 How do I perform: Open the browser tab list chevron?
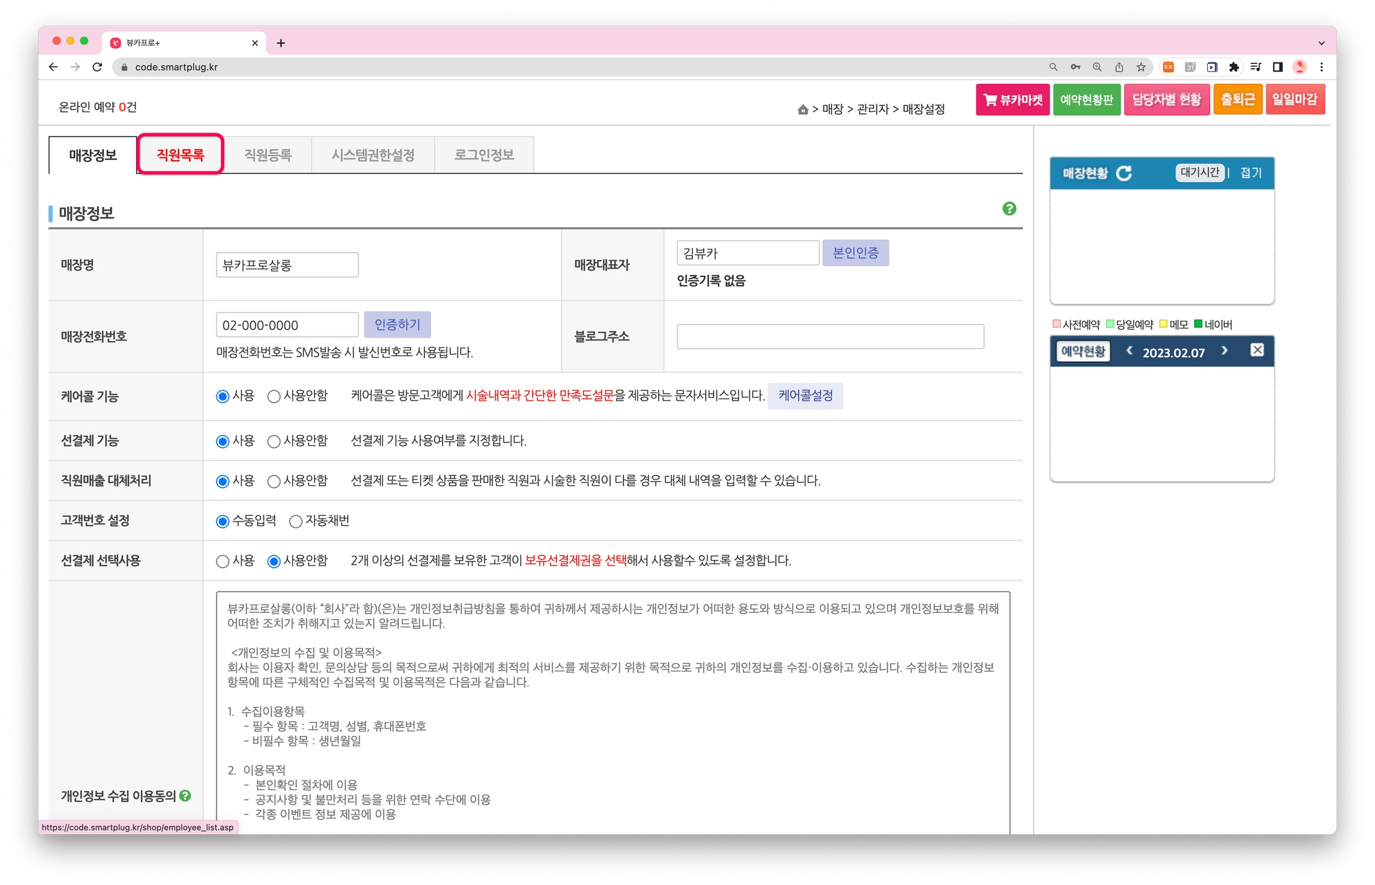click(1321, 43)
